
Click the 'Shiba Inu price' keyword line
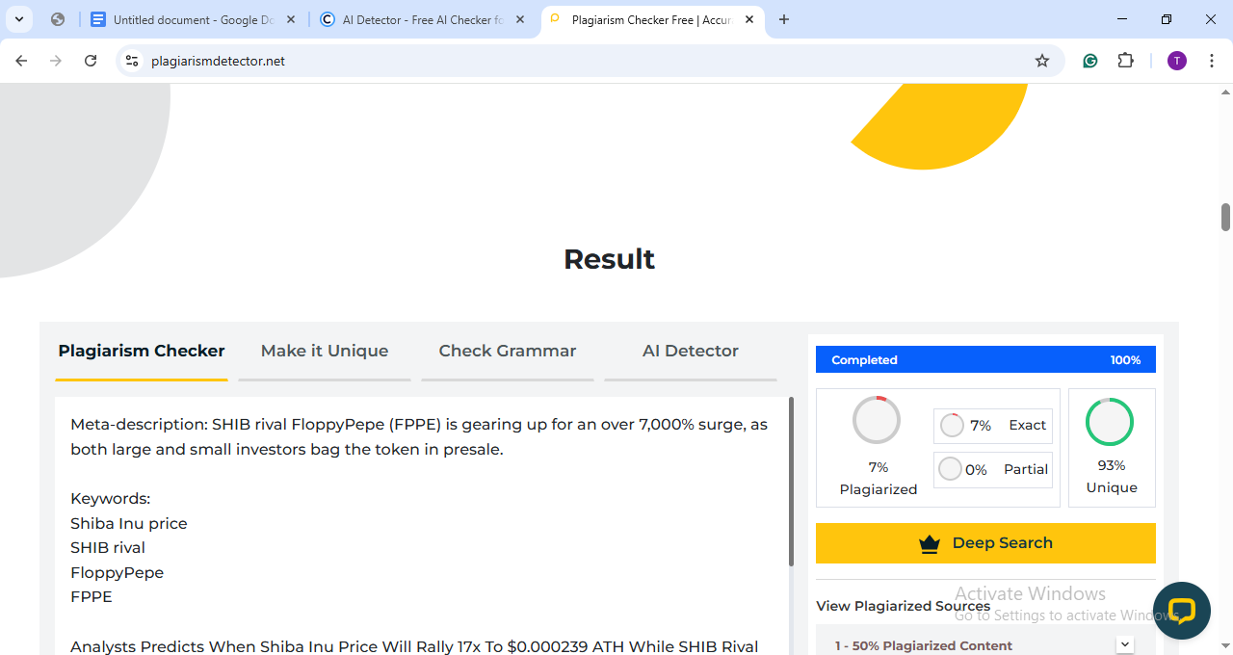pyautogui.click(x=129, y=523)
